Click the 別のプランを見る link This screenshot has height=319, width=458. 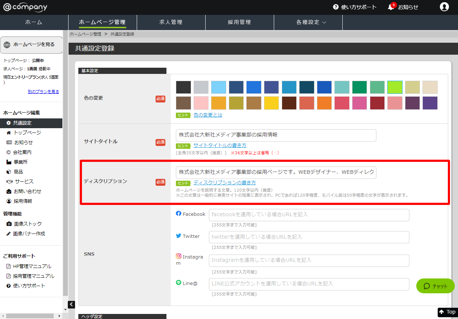coord(43,92)
